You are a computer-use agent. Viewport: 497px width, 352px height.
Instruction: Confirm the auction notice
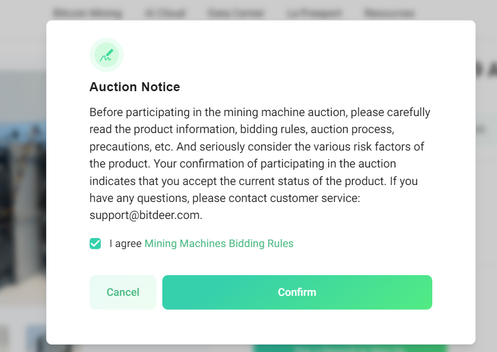[x=297, y=292]
